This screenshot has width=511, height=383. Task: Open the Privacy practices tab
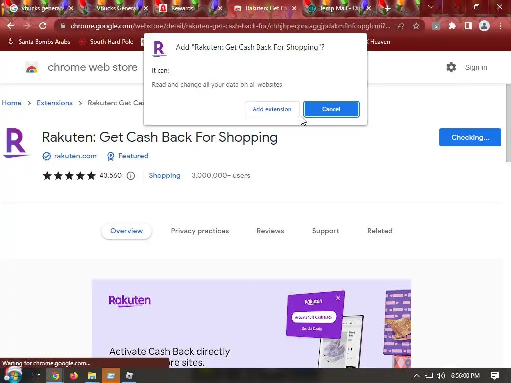[x=200, y=231]
